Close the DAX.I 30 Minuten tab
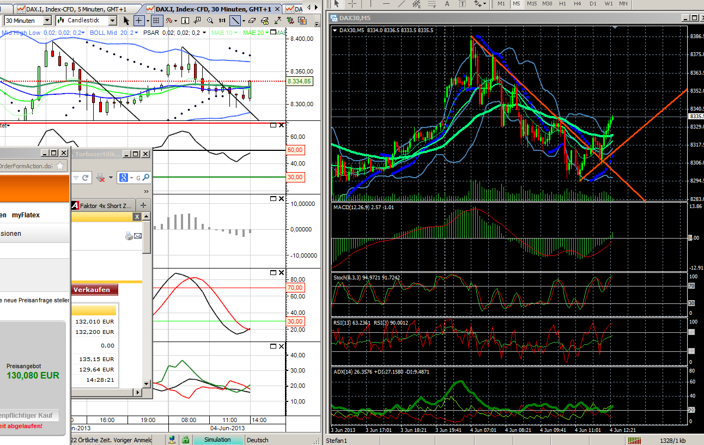 coord(277,9)
